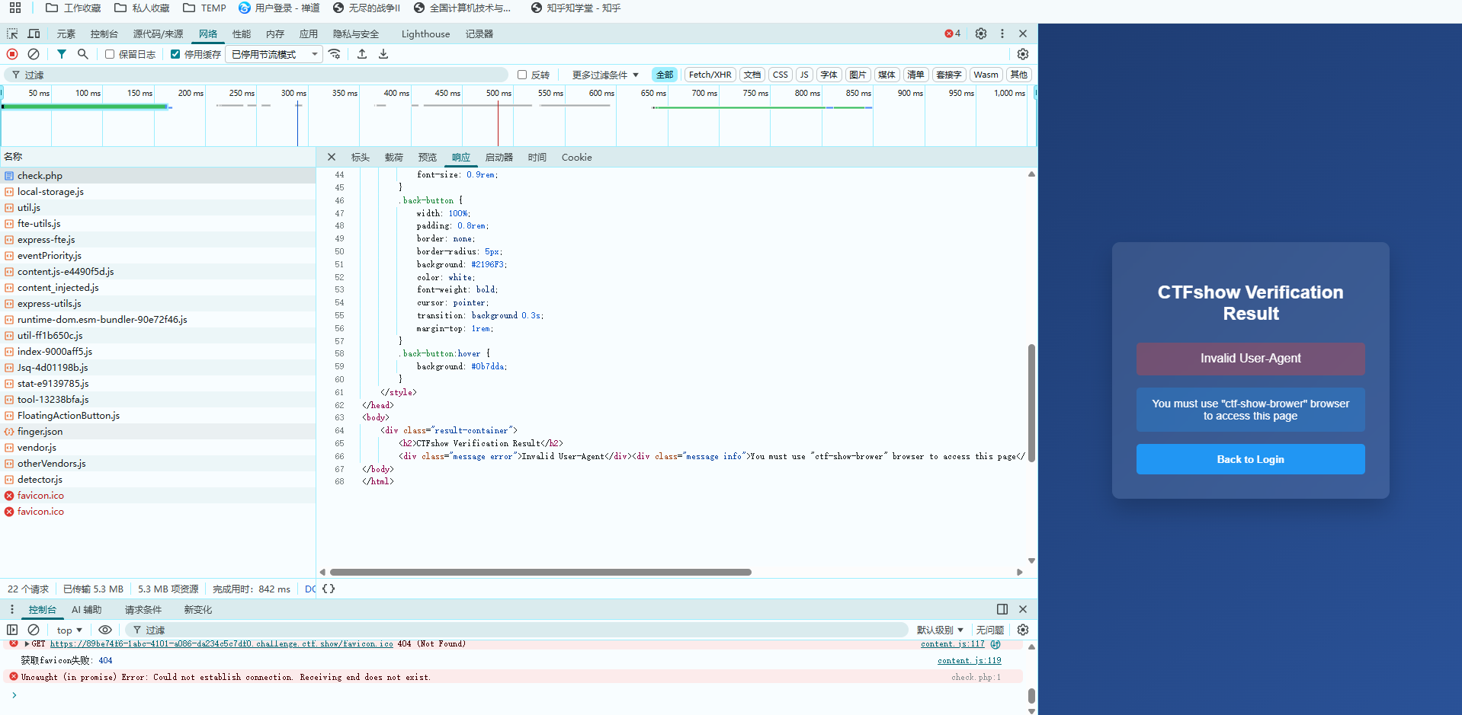This screenshot has width=1462, height=715.
Task: Toggle 反转 filter checkbox
Action: pyautogui.click(x=522, y=75)
